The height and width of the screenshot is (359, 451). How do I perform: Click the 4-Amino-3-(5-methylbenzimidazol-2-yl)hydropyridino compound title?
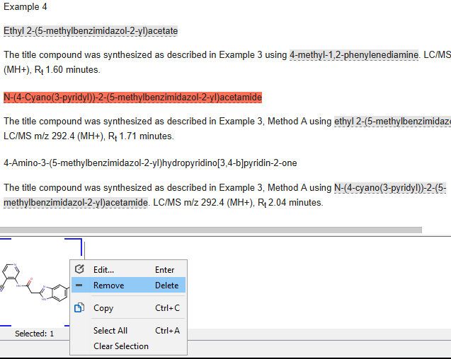150,163
